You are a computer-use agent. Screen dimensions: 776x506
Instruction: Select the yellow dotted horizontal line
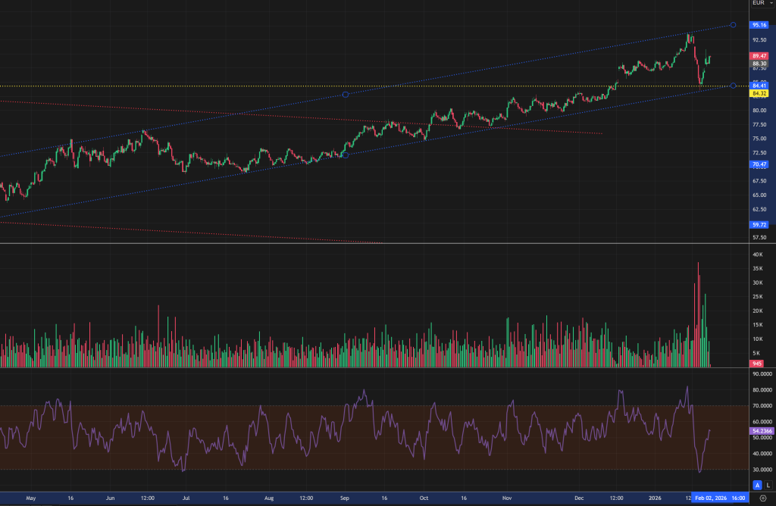[x=227, y=86]
